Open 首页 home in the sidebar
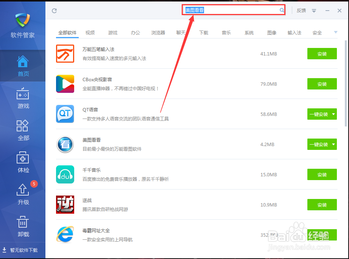 pyautogui.click(x=23, y=66)
